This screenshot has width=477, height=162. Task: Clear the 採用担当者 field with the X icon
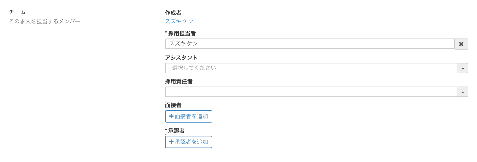click(x=461, y=44)
